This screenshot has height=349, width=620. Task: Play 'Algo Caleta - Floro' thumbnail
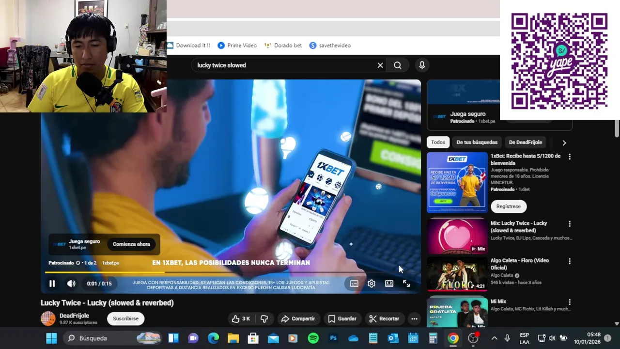point(457,274)
